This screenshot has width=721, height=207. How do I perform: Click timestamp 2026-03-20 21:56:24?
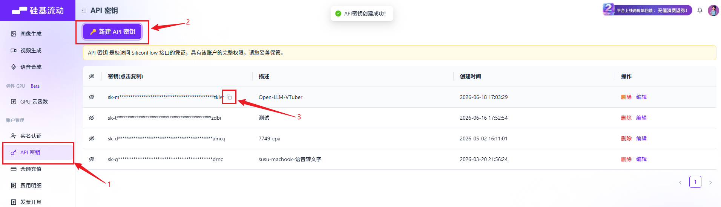(x=484, y=159)
